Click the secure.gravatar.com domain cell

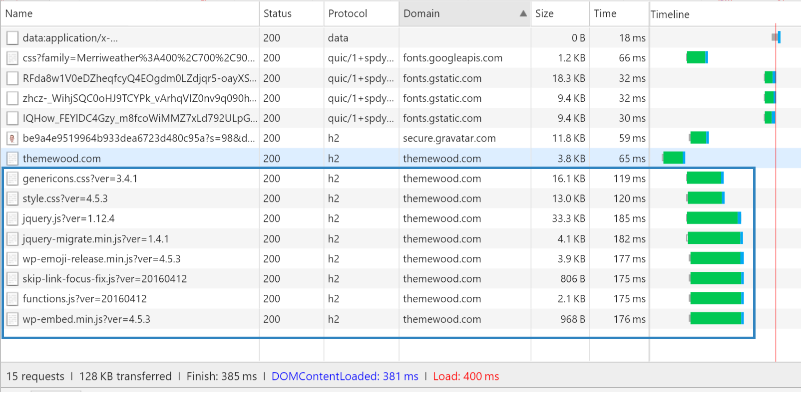[449, 138]
